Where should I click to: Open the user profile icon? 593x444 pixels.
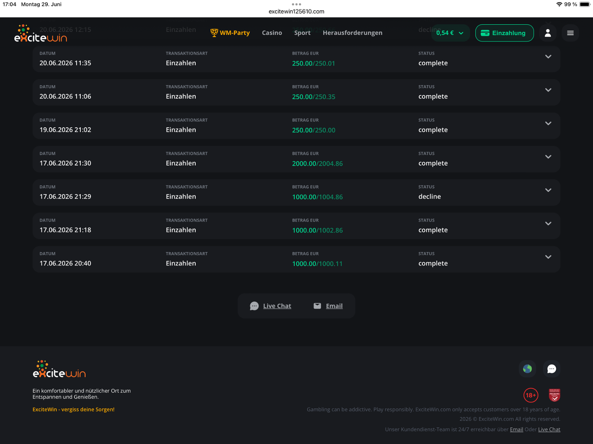pyautogui.click(x=548, y=33)
